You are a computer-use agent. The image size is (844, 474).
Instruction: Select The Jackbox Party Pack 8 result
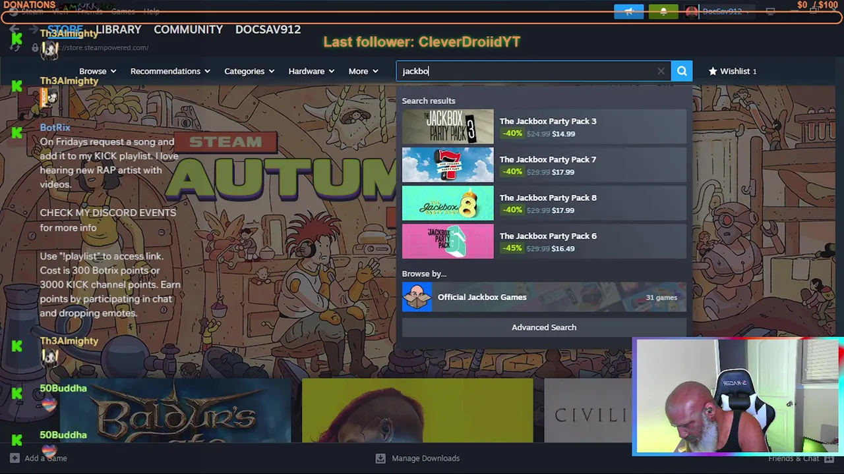point(544,203)
